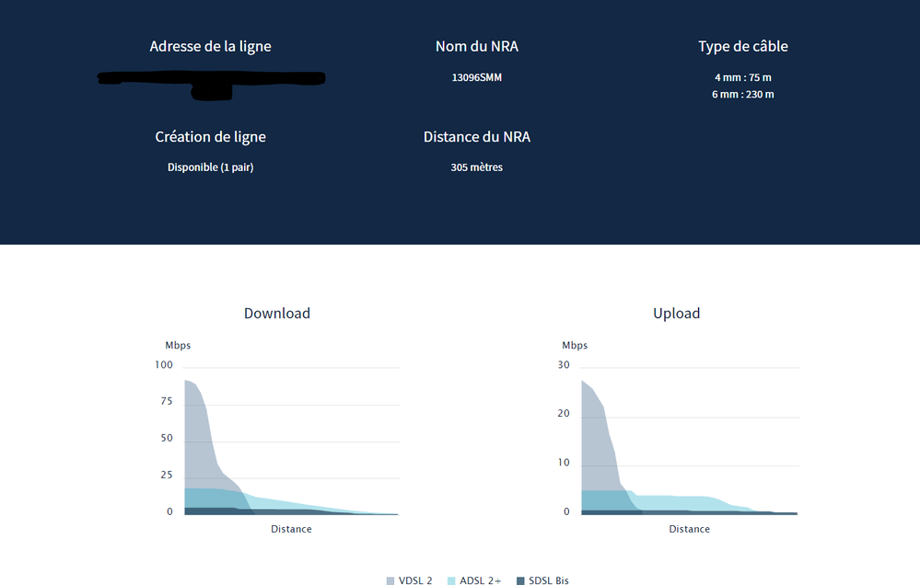This screenshot has height=585, width=920.
Task: Click the "Disponible (1 pair)" status text
Action: [210, 168]
